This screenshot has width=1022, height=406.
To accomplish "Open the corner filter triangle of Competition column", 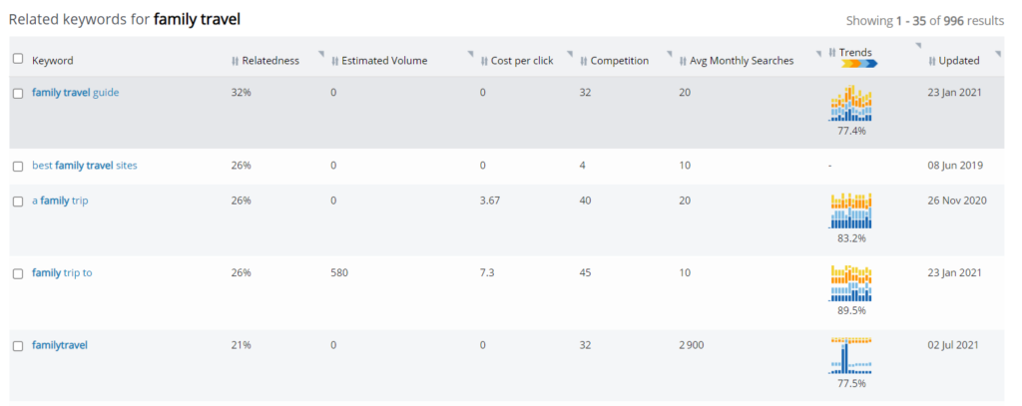I will point(669,54).
